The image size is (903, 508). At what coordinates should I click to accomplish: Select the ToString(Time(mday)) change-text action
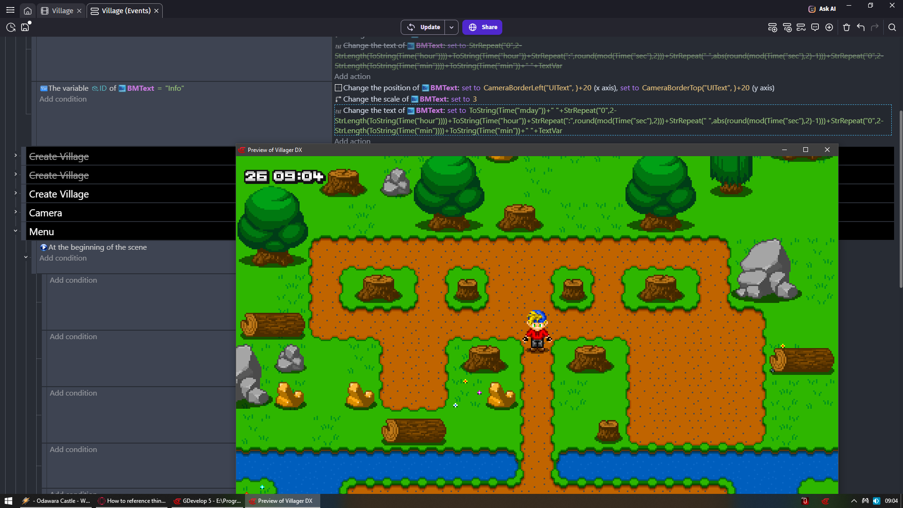pos(613,120)
